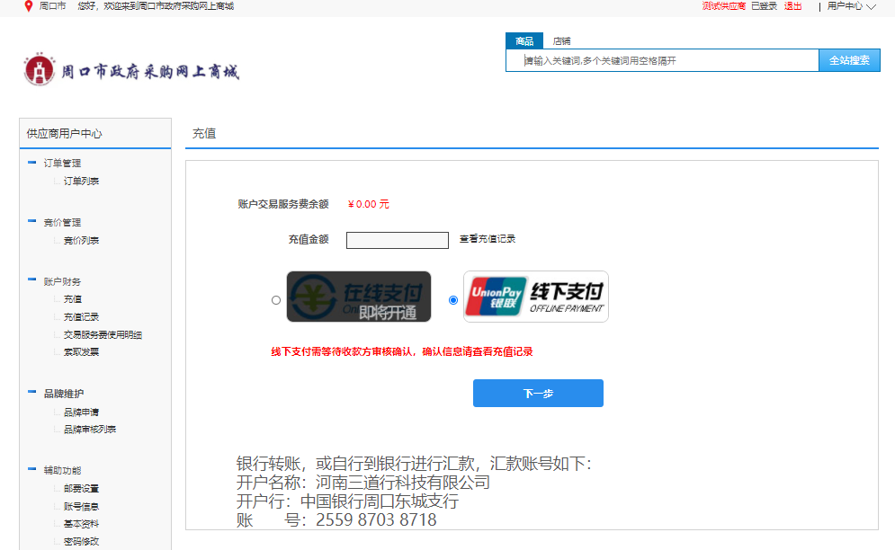Open the 用户中心 dropdown arrow
This screenshot has height=550, width=895.
point(871,7)
